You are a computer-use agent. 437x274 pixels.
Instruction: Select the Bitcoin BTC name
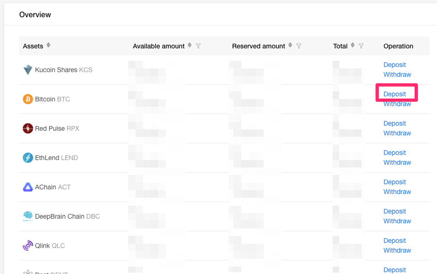pos(52,99)
